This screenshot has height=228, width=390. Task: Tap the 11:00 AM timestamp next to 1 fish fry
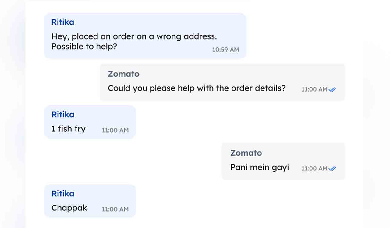[115, 130]
